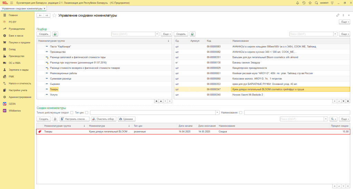Add page to favorites star

[54, 16]
